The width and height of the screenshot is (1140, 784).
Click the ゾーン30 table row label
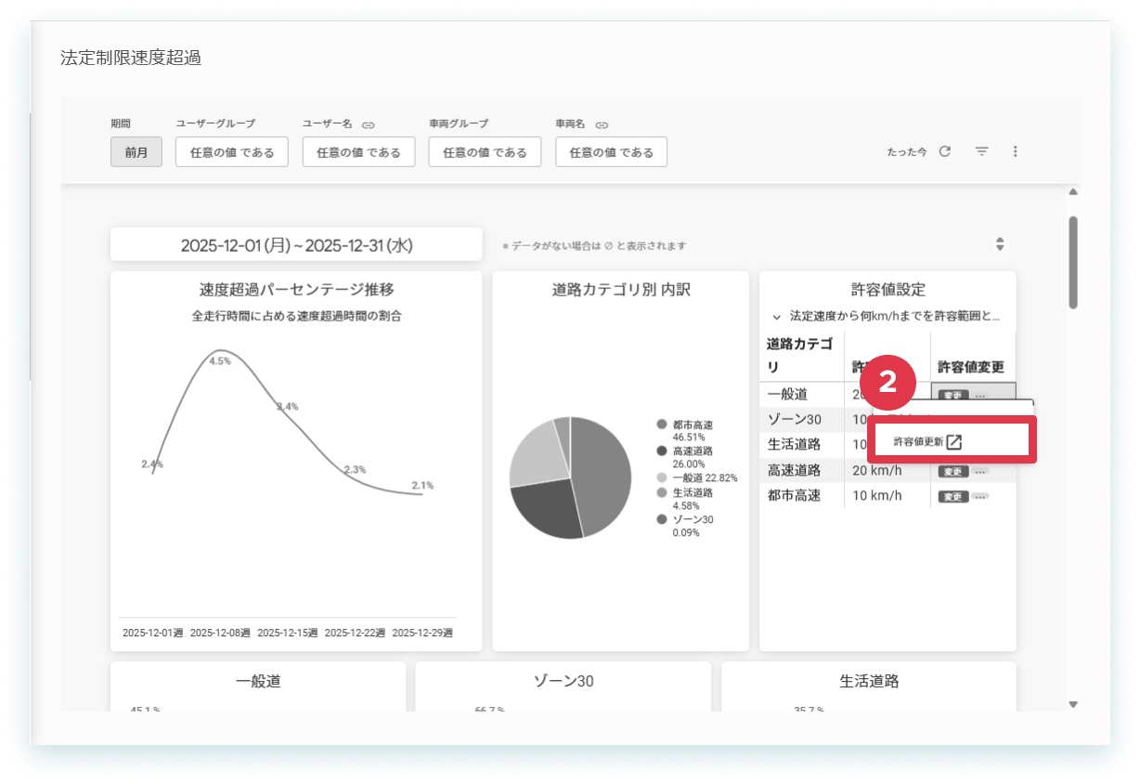(x=794, y=420)
